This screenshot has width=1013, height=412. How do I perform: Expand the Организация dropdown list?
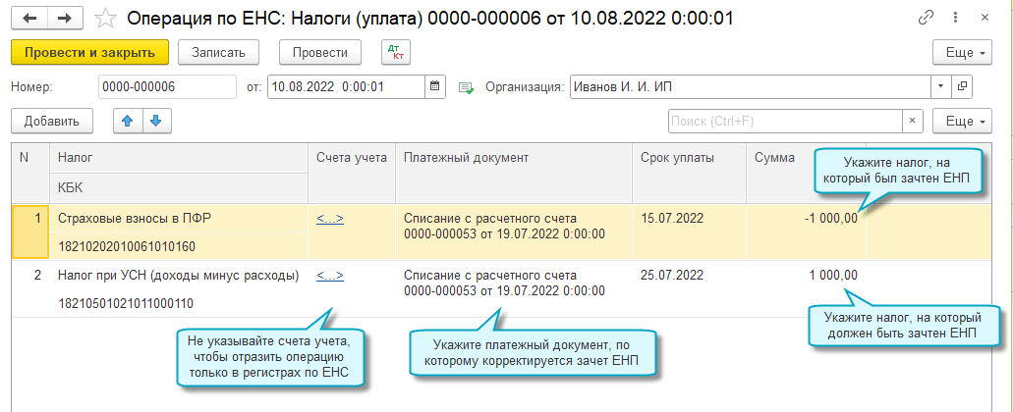point(941,86)
